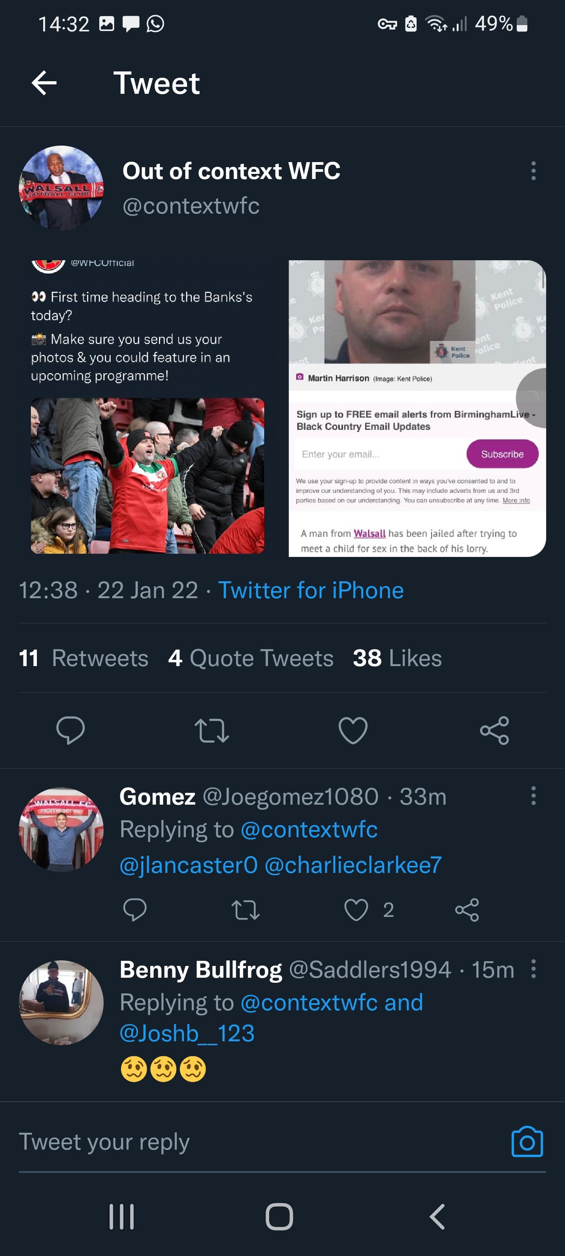Screen dimensions: 565x1256
Task: Reply to Gomez's comment
Action: tap(135, 910)
